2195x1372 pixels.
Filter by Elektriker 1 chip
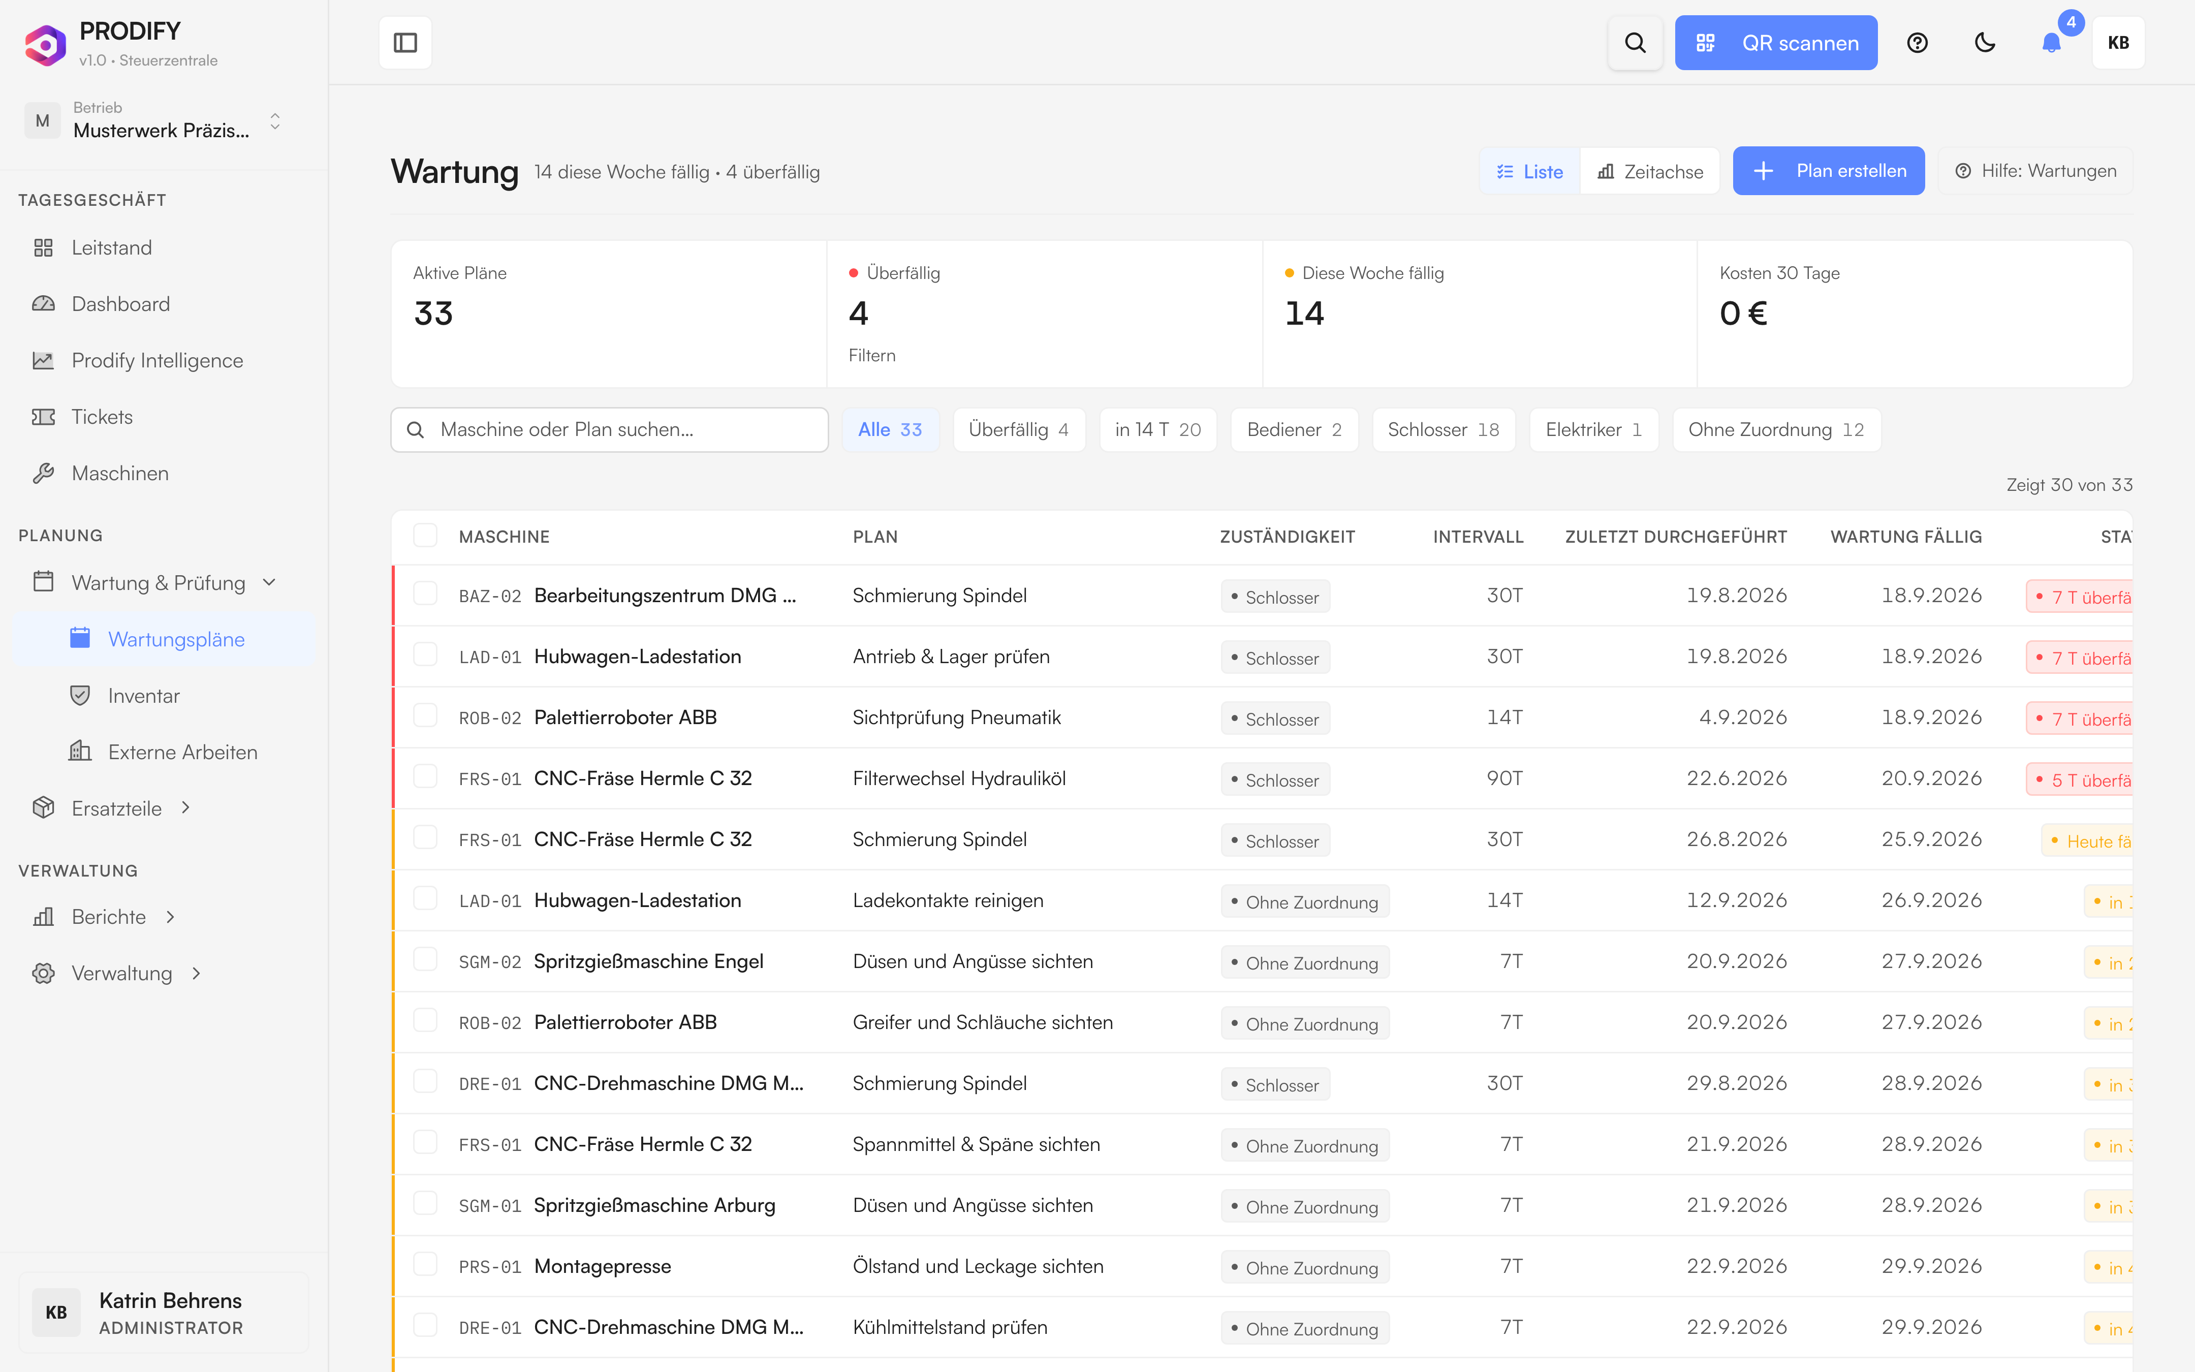point(1593,430)
